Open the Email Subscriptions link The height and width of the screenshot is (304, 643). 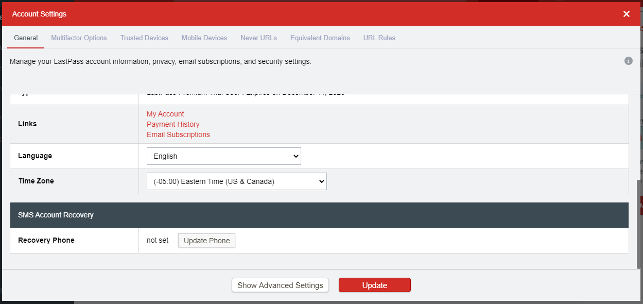click(x=178, y=134)
